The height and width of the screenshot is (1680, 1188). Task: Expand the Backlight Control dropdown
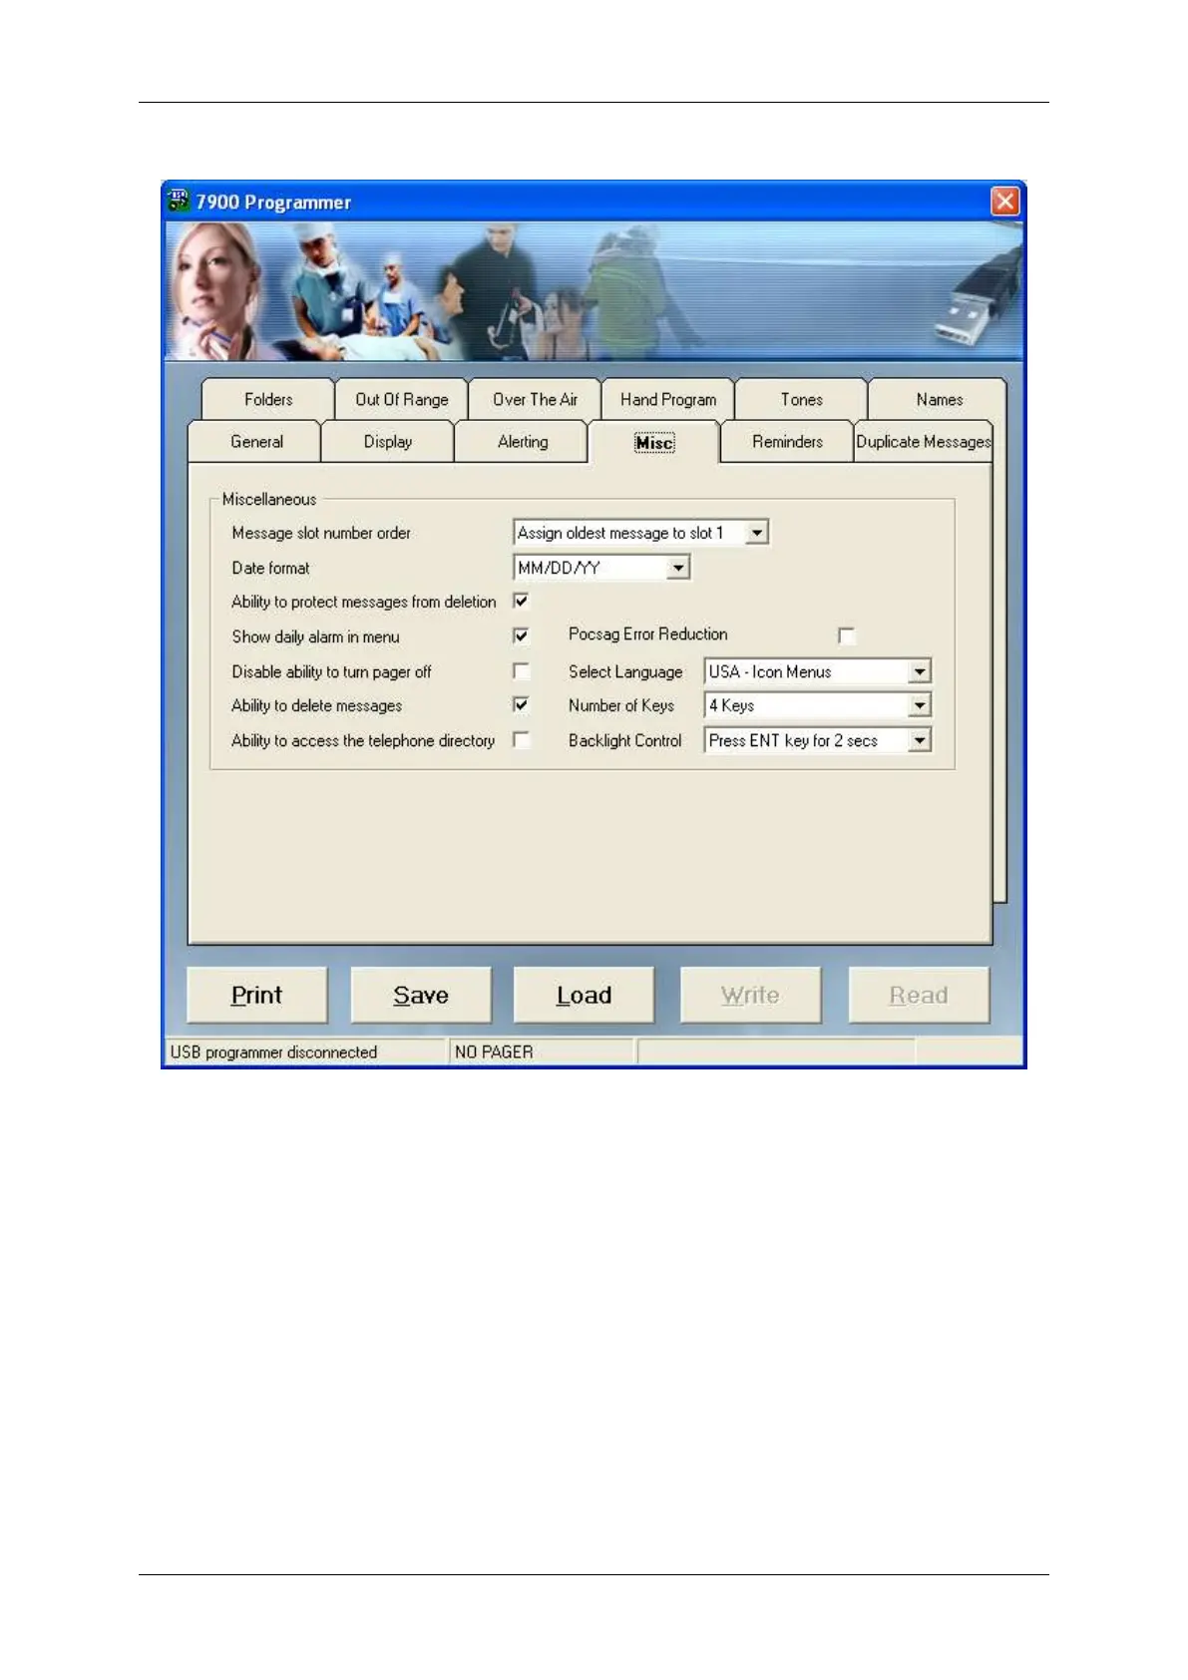click(x=920, y=740)
